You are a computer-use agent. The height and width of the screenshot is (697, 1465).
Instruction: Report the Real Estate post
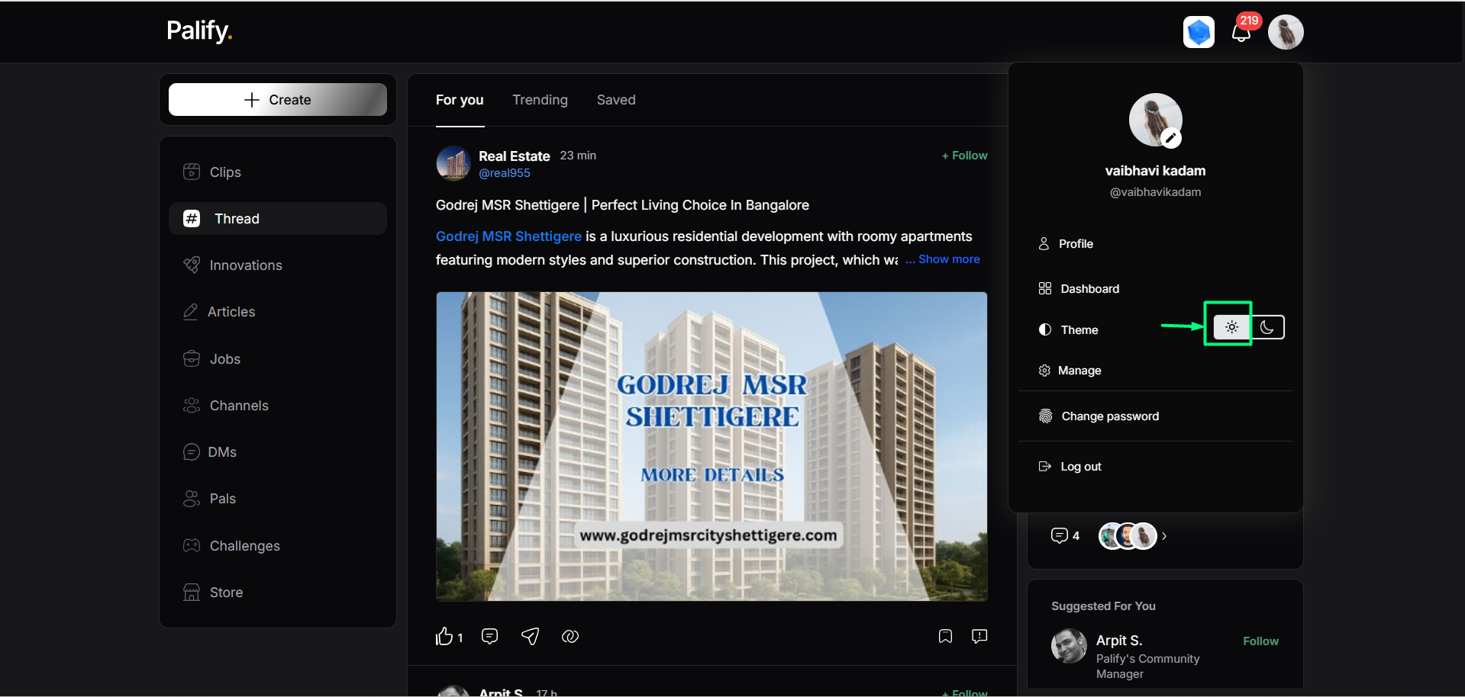point(979,636)
